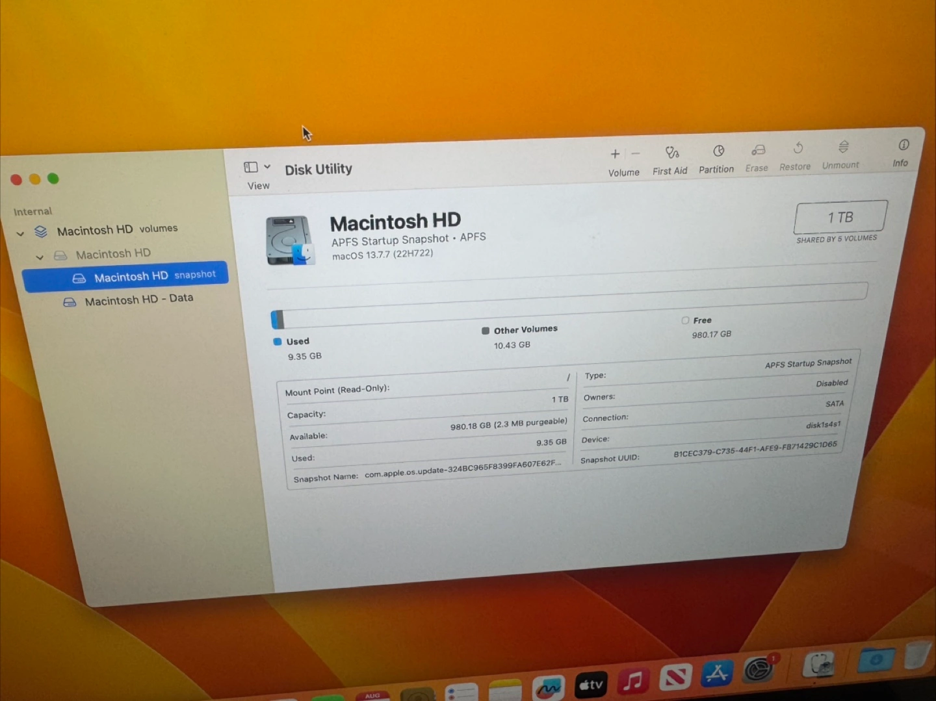Click the disk usage bar

(x=569, y=305)
